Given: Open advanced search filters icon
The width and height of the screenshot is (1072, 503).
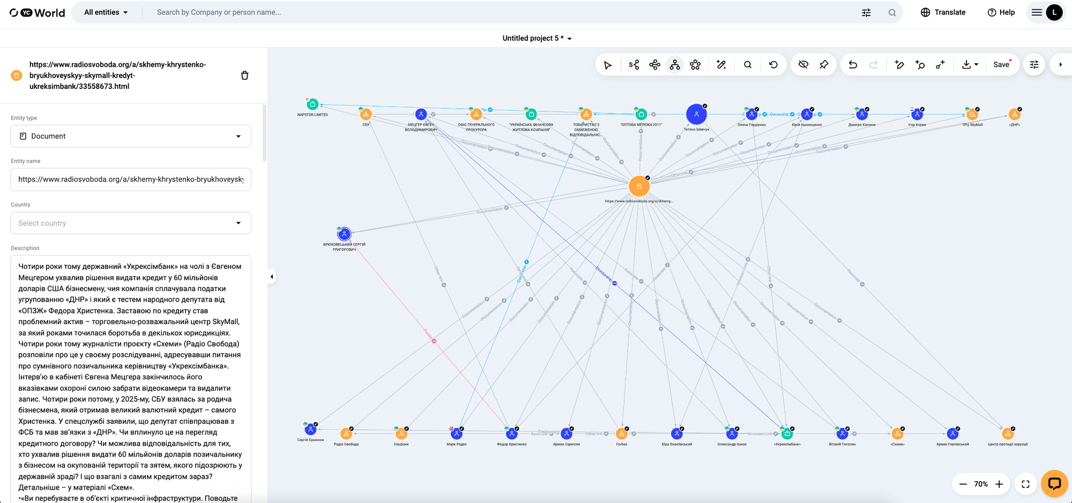Looking at the screenshot, I should pyautogui.click(x=866, y=12).
